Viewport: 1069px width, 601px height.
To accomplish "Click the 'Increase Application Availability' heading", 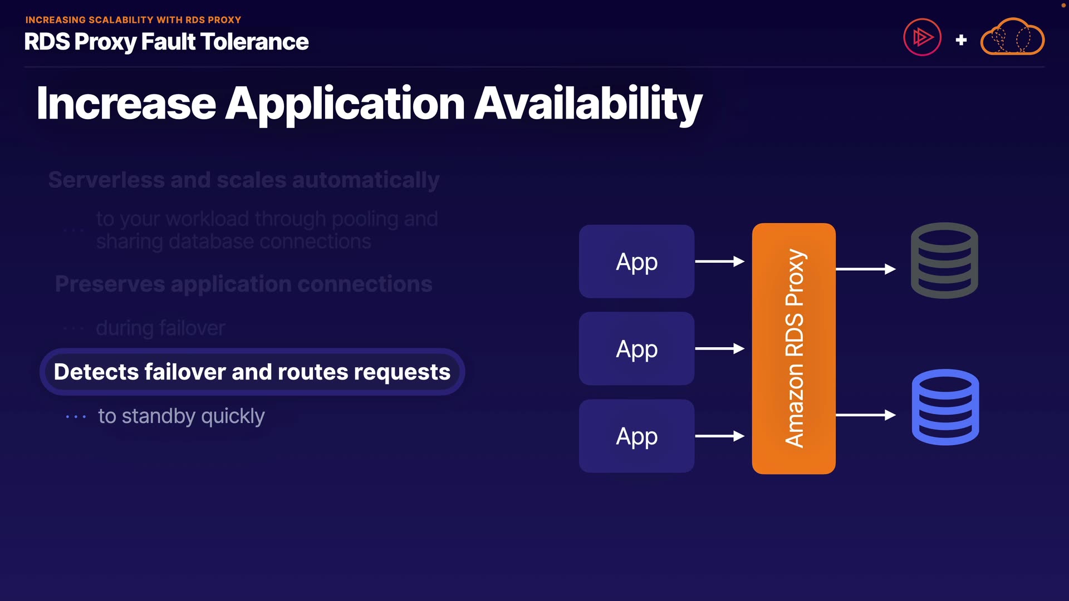I will tap(369, 104).
